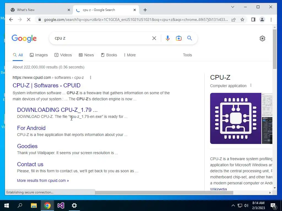Open a new tab with plus button
Image resolution: width=282 pixels, height=211 pixels.
point(145,10)
